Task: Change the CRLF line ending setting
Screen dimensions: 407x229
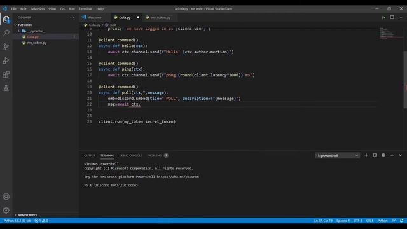Action: point(369,221)
